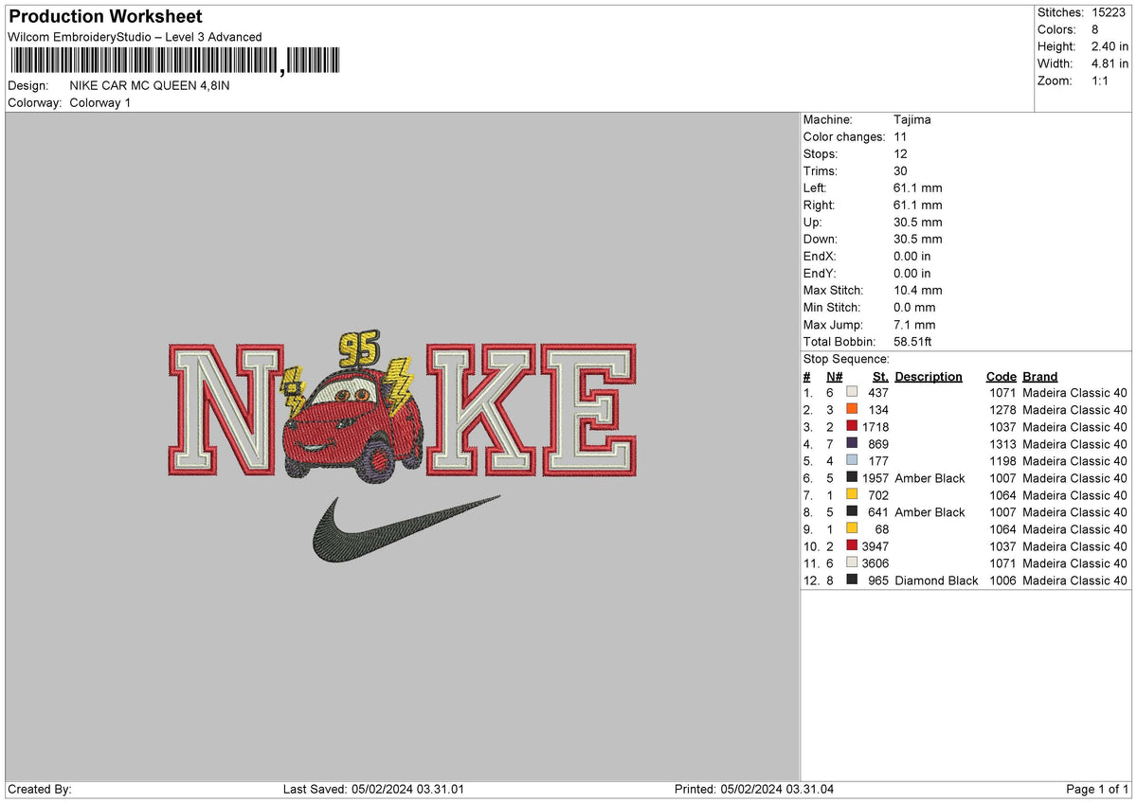Screen dimensions: 1137x803
Task: Click the Total Bobbin value 58.51ft
Action: tap(913, 341)
